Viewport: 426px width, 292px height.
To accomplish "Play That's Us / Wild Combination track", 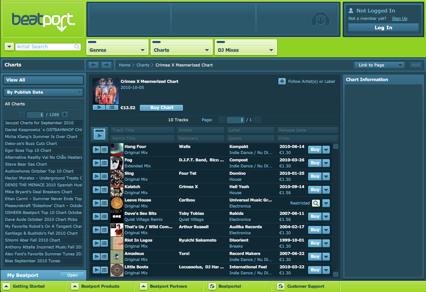I will point(96,229).
